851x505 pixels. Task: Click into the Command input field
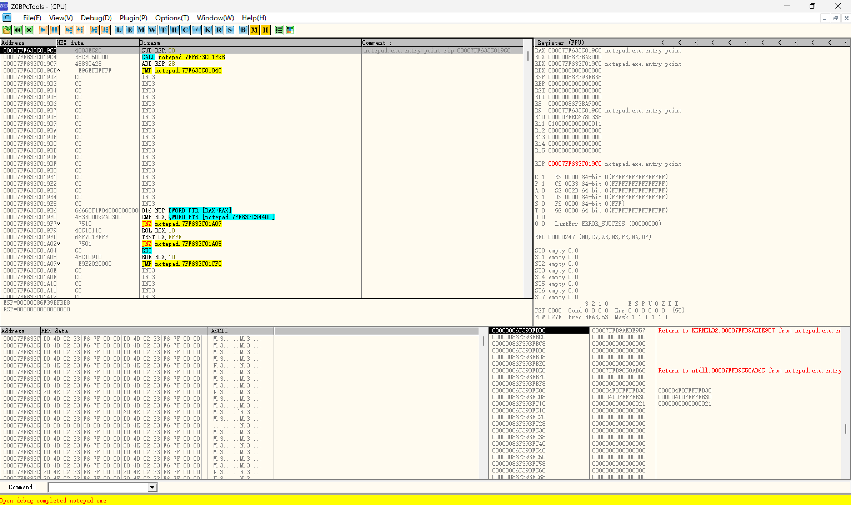[x=98, y=487]
